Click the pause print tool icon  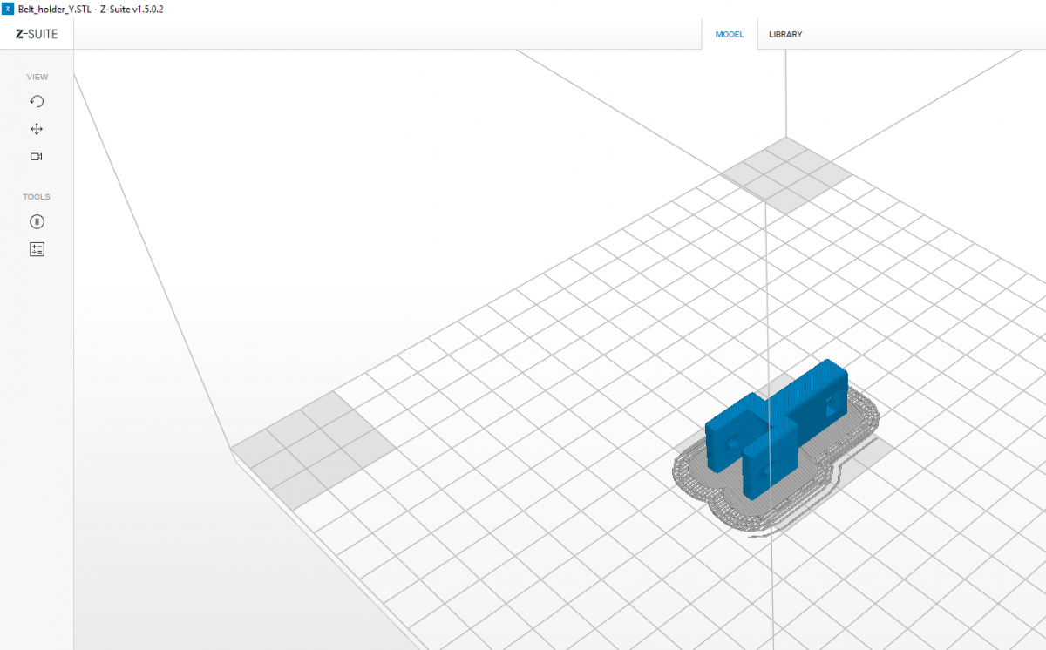37,221
